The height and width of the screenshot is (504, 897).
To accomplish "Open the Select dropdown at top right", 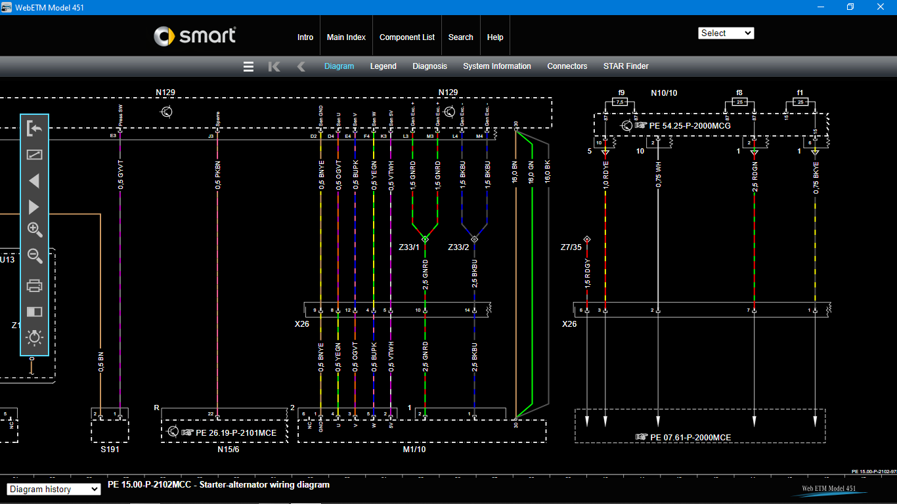I will [726, 33].
